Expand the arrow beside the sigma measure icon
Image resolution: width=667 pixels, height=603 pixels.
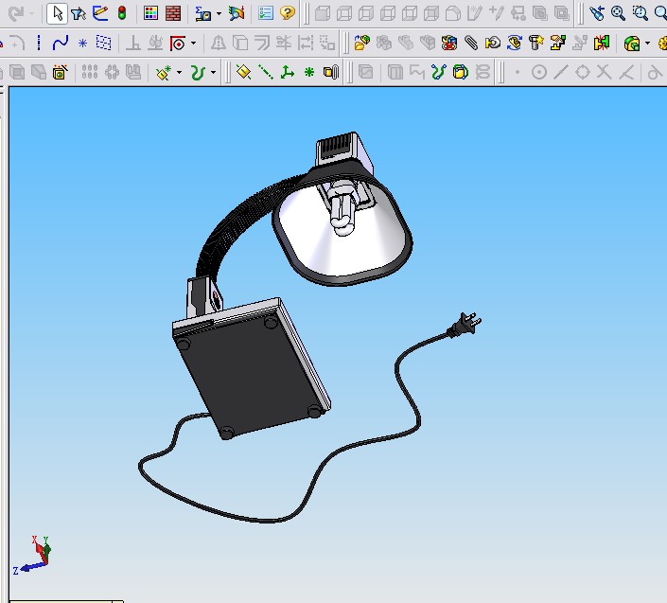[219, 13]
